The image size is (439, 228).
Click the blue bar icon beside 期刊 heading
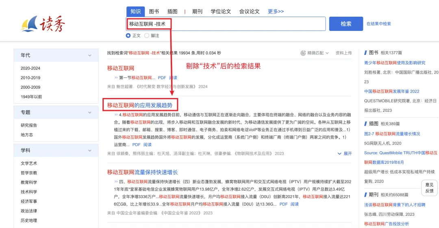[365, 195]
